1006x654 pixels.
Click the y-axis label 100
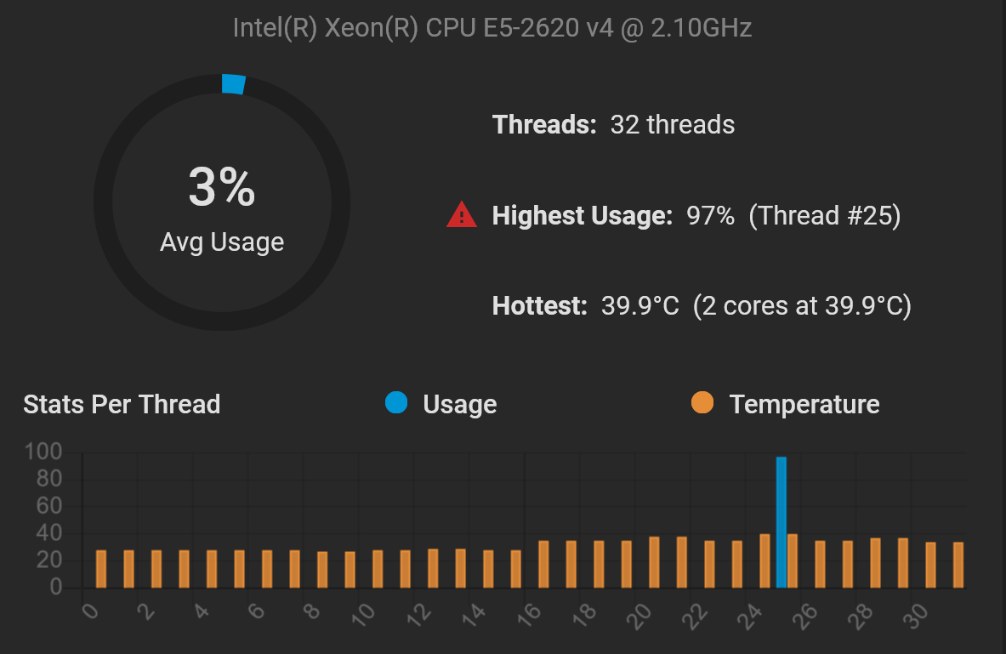[43, 452]
